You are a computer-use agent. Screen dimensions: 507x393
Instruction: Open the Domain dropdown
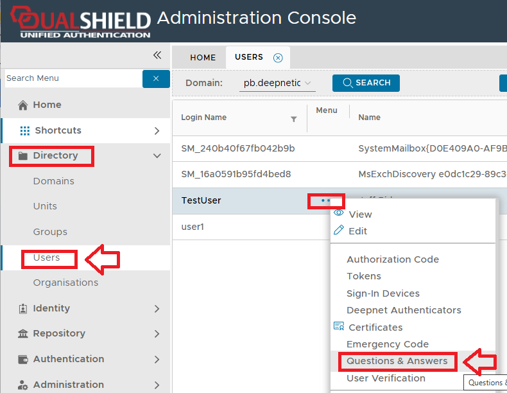tap(277, 83)
